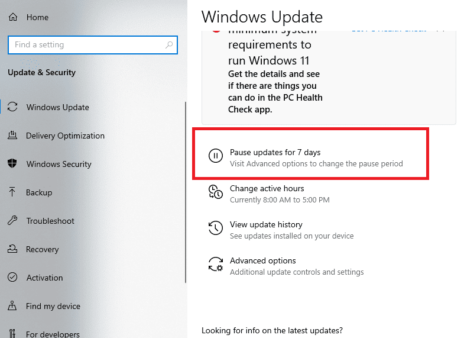Click the Troubleshoot wrench icon
464x338 pixels.
coord(12,220)
